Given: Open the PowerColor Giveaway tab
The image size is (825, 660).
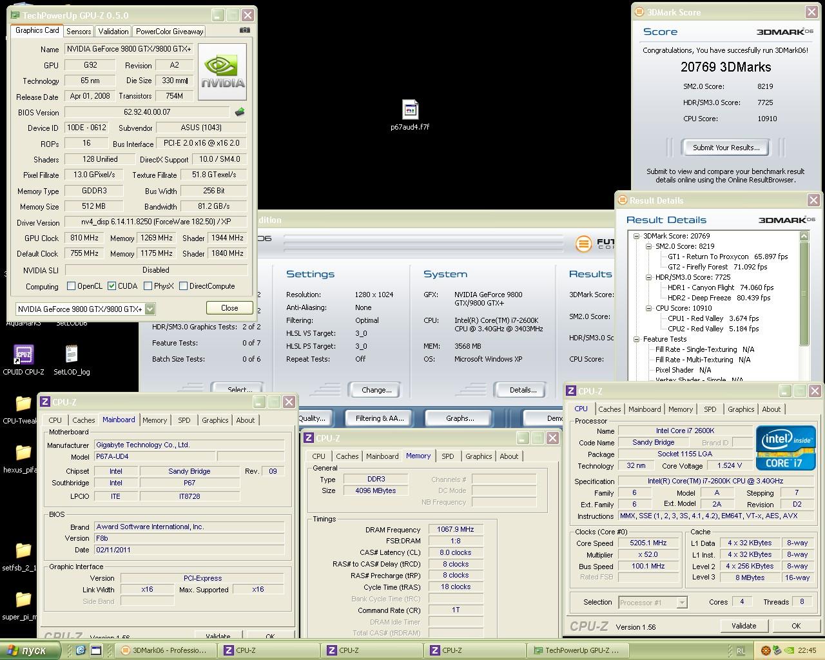Looking at the screenshot, I should click(x=170, y=31).
